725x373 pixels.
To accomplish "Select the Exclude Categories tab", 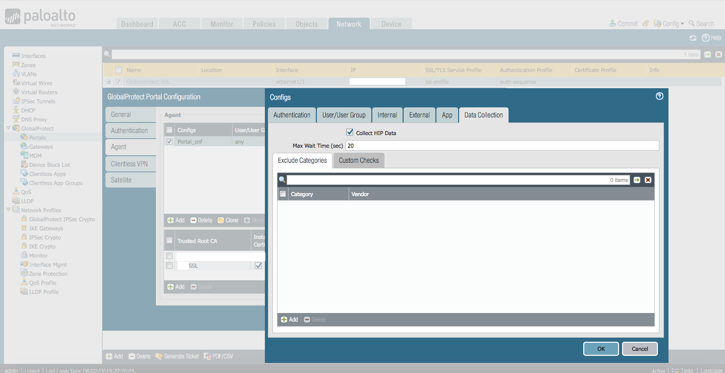I will pos(302,160).
